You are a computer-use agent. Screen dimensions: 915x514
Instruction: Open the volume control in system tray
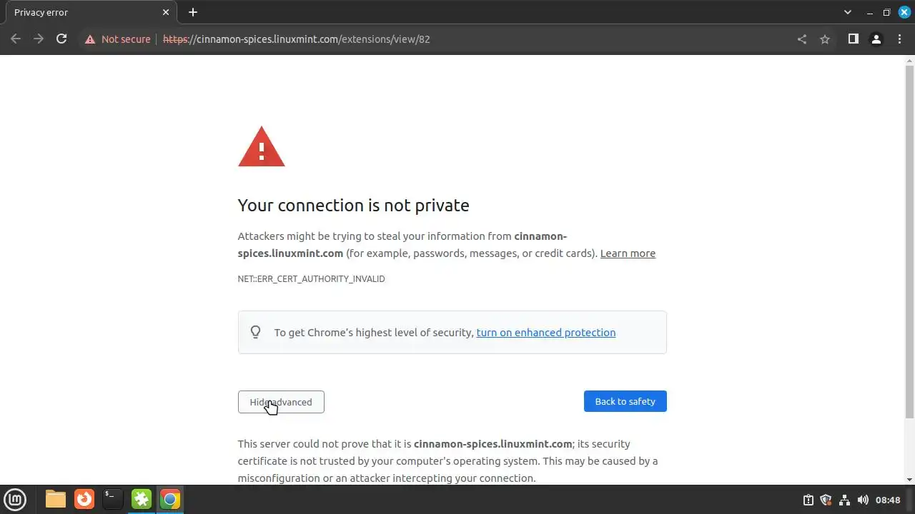(x=863, y=500)
